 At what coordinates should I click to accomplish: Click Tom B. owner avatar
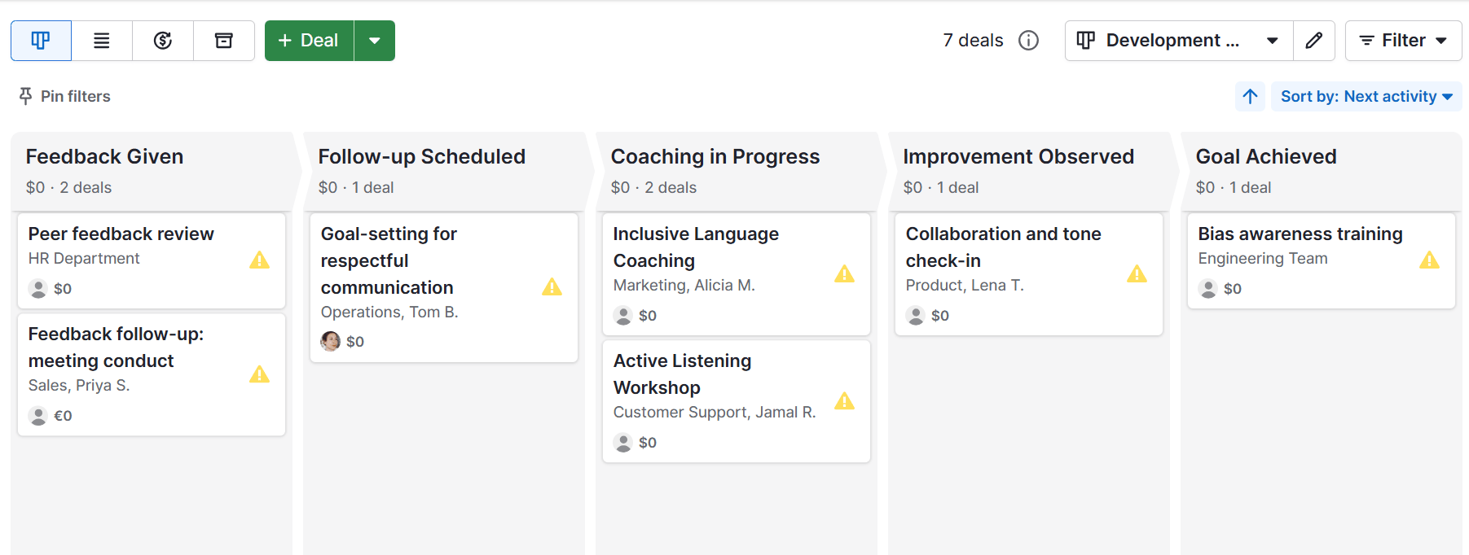(x=330, y=342)
